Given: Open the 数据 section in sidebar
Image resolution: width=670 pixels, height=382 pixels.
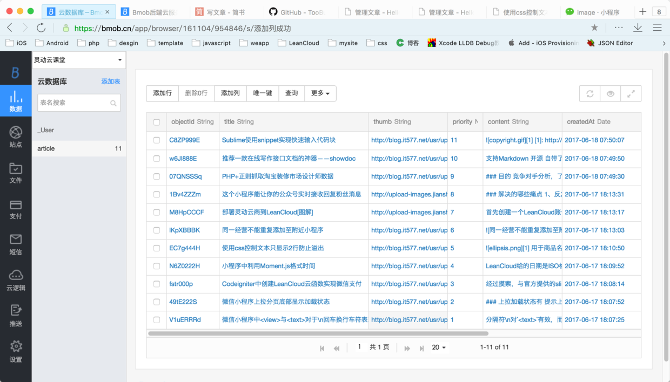Looking at the screenshot, I should pos(16,101).
